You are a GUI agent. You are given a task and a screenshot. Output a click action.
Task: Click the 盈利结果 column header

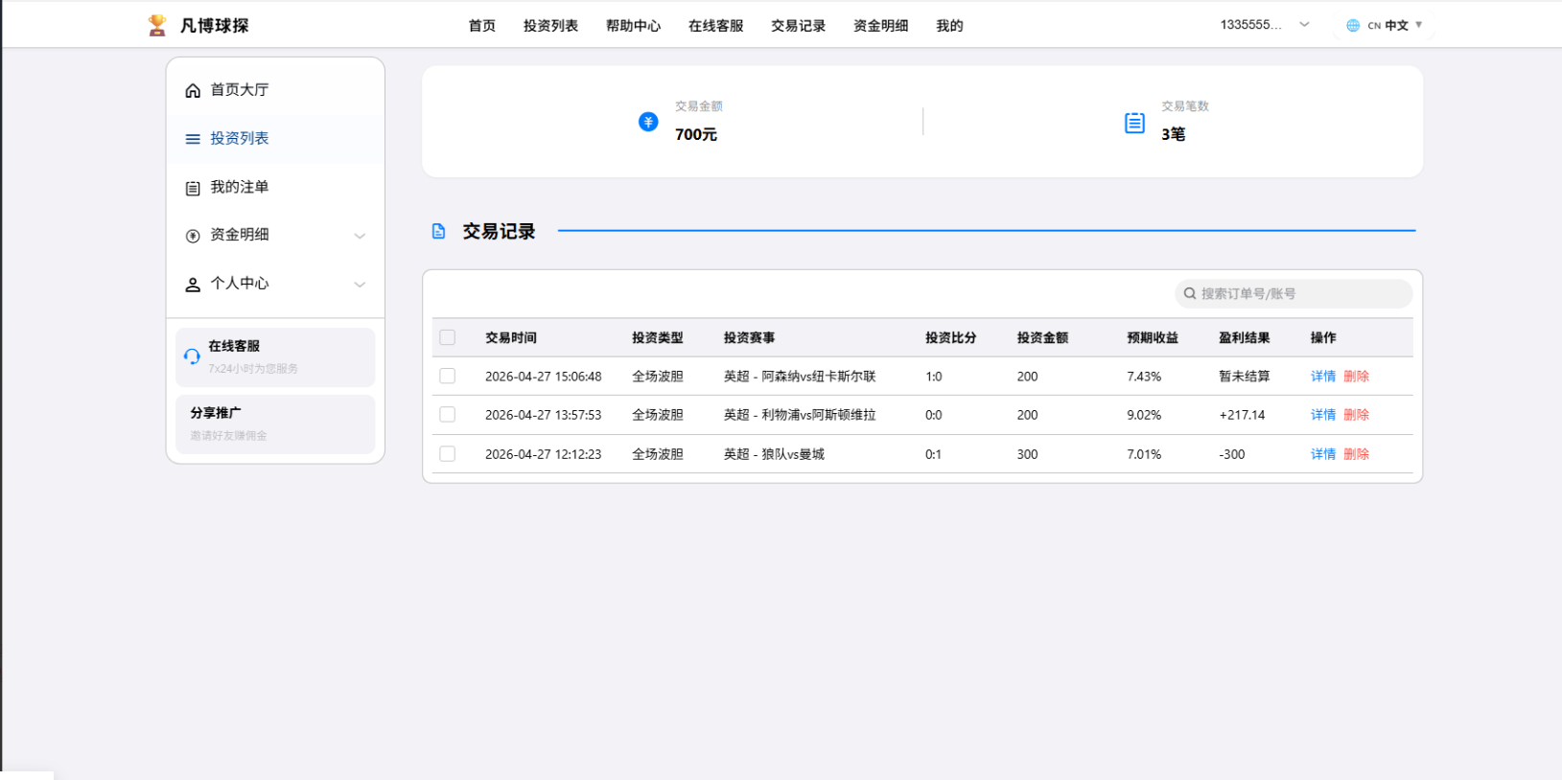(1244, 337)
